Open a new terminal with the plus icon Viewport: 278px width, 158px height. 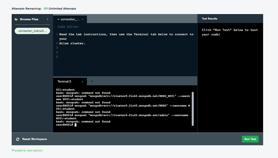pyautogui.click(x=92, y=81)
